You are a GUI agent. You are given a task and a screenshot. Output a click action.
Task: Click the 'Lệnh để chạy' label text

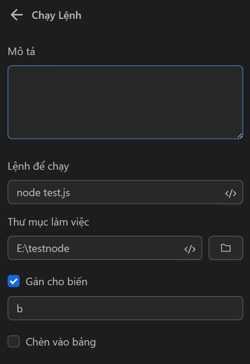(x=38, y=166)
